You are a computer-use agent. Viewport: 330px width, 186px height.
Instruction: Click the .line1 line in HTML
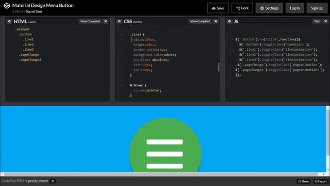pos(28,39)
